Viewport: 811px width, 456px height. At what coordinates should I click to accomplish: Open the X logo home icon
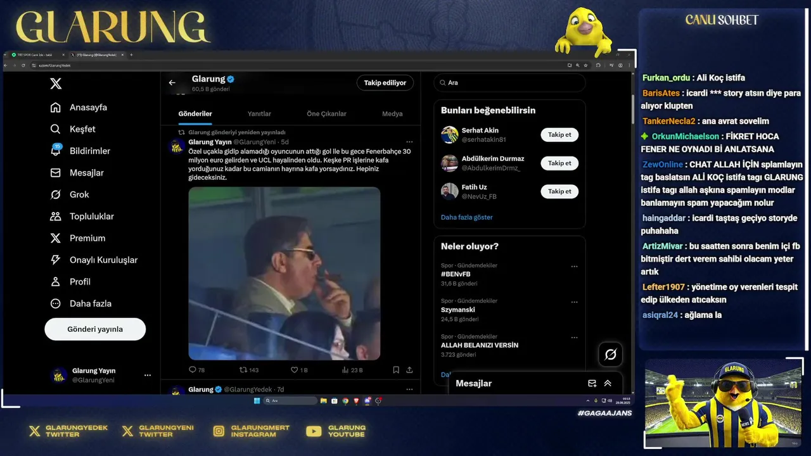tap(56, 84)
